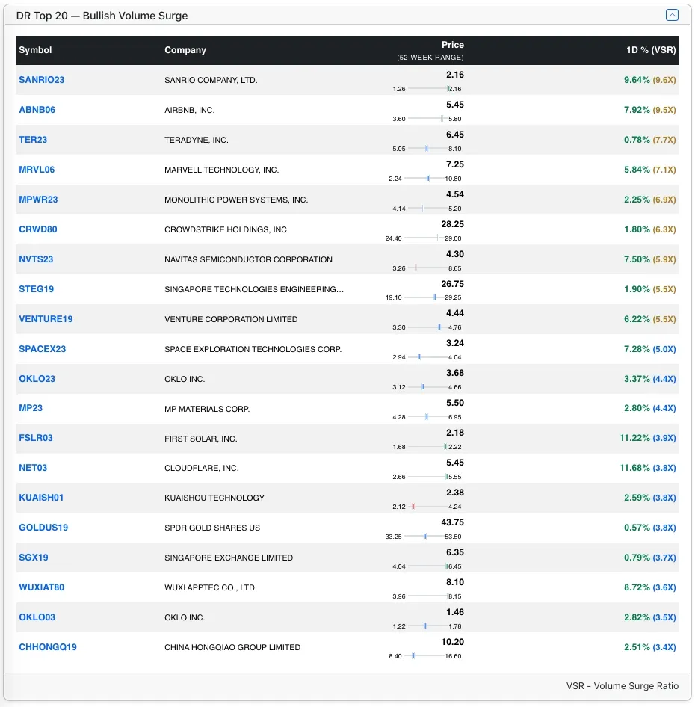Click the 7.28% (5.0X) change value
Screen dimensions: 695x707
(650, 348)
